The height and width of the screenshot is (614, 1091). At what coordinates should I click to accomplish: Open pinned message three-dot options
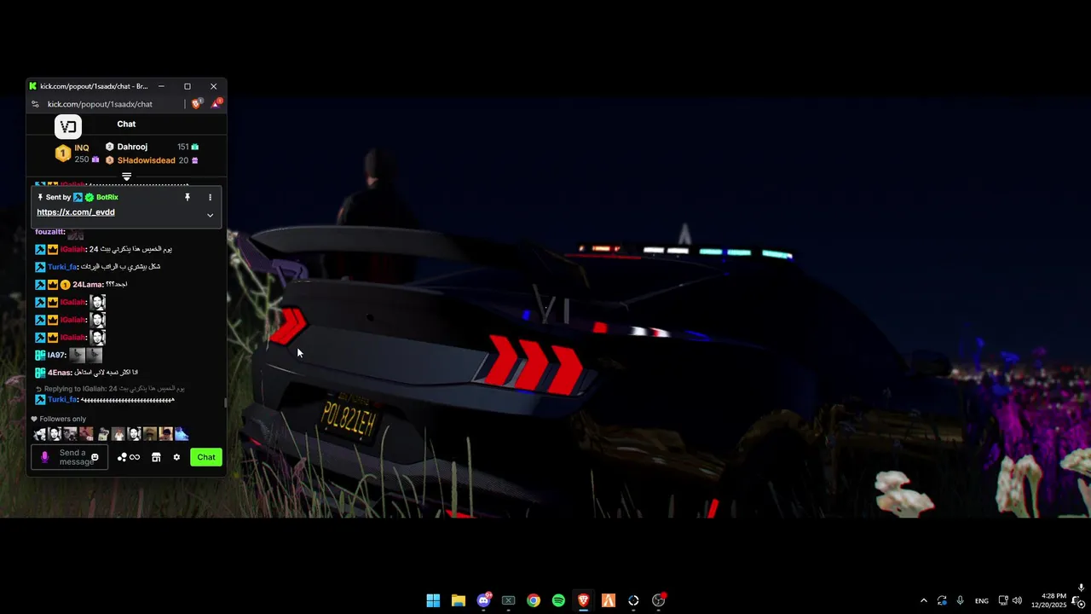tap(210, 197)
